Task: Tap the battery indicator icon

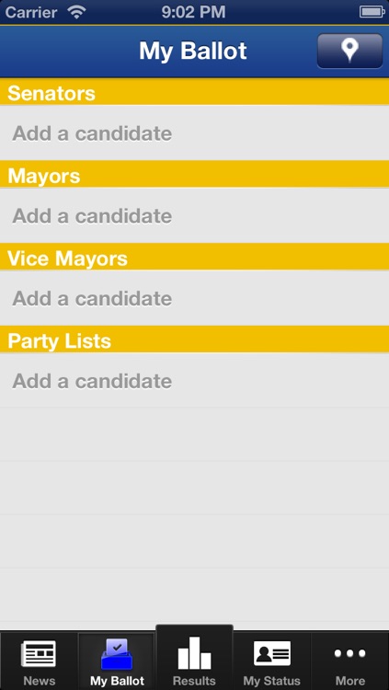Action: coord(372,12)
